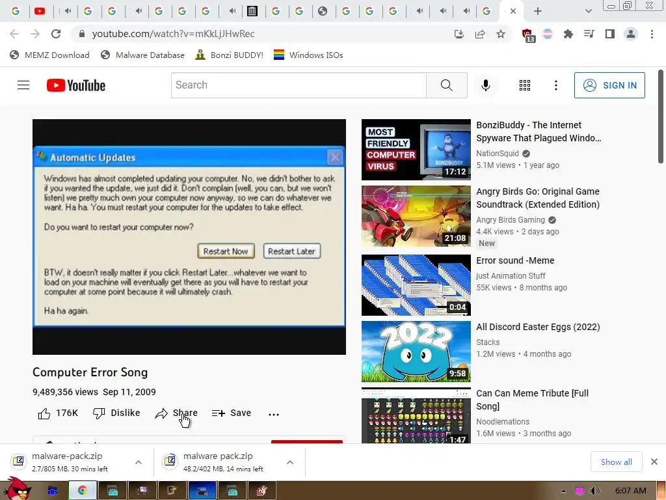Click Show all downloads
666x500 pixels.
617,462
